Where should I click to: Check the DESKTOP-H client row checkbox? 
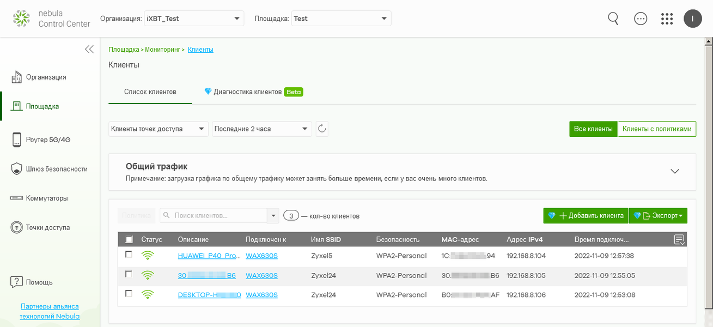coord(129,294)
